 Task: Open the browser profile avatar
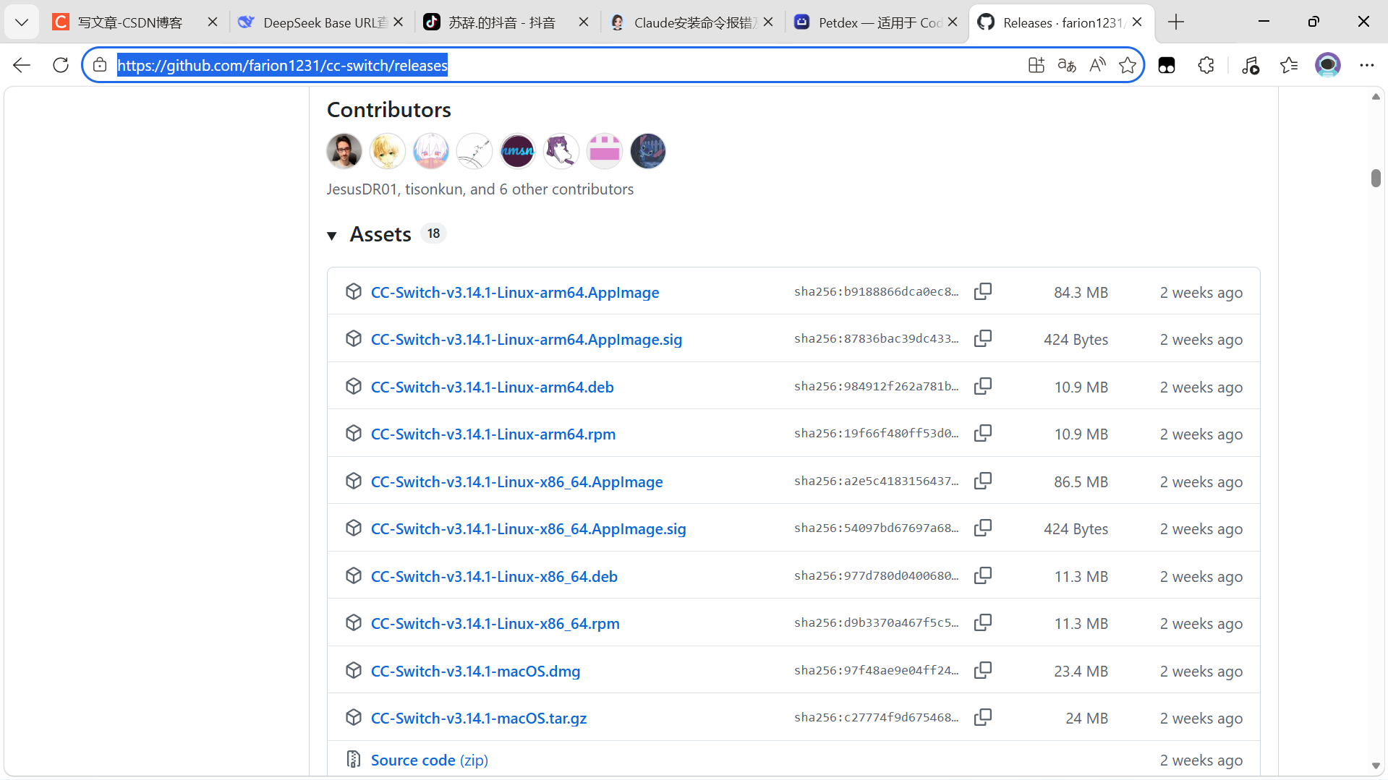(x=1327, y=65)
